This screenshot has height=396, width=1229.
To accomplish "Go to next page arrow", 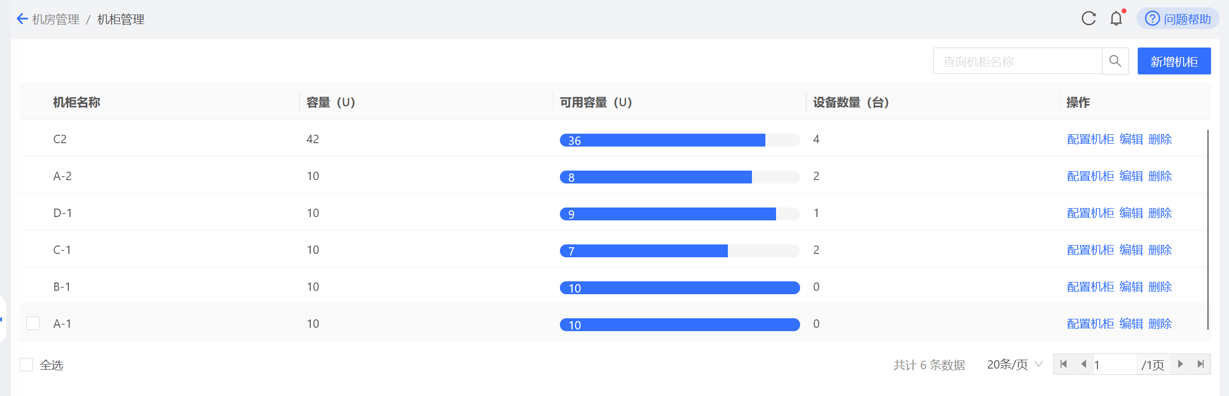I will coord(1180,364).
